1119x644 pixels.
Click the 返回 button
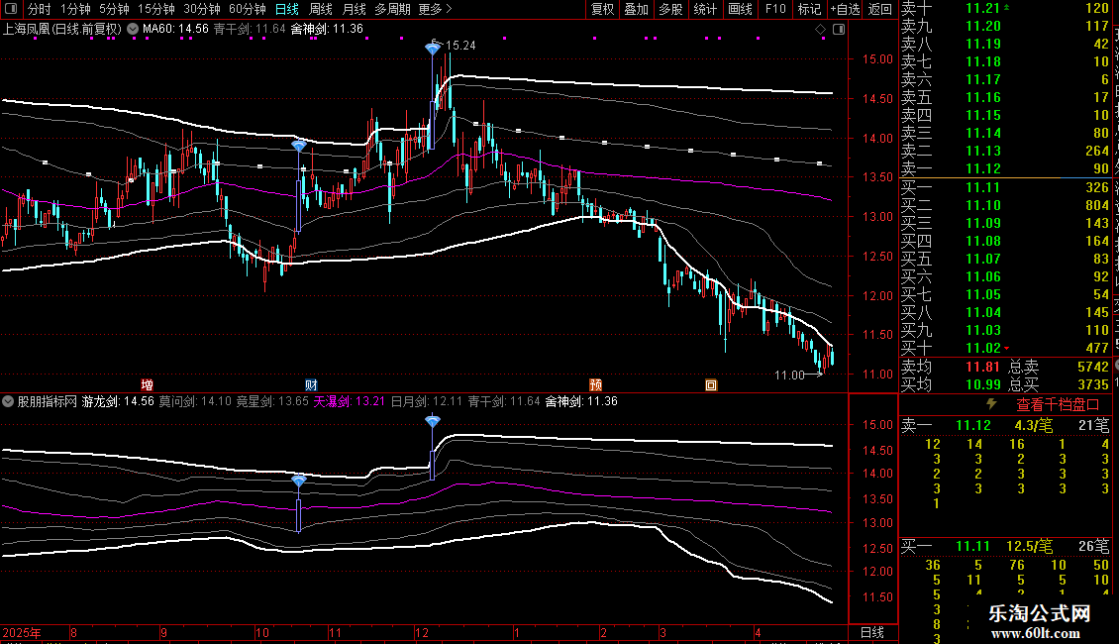[880, 9]
